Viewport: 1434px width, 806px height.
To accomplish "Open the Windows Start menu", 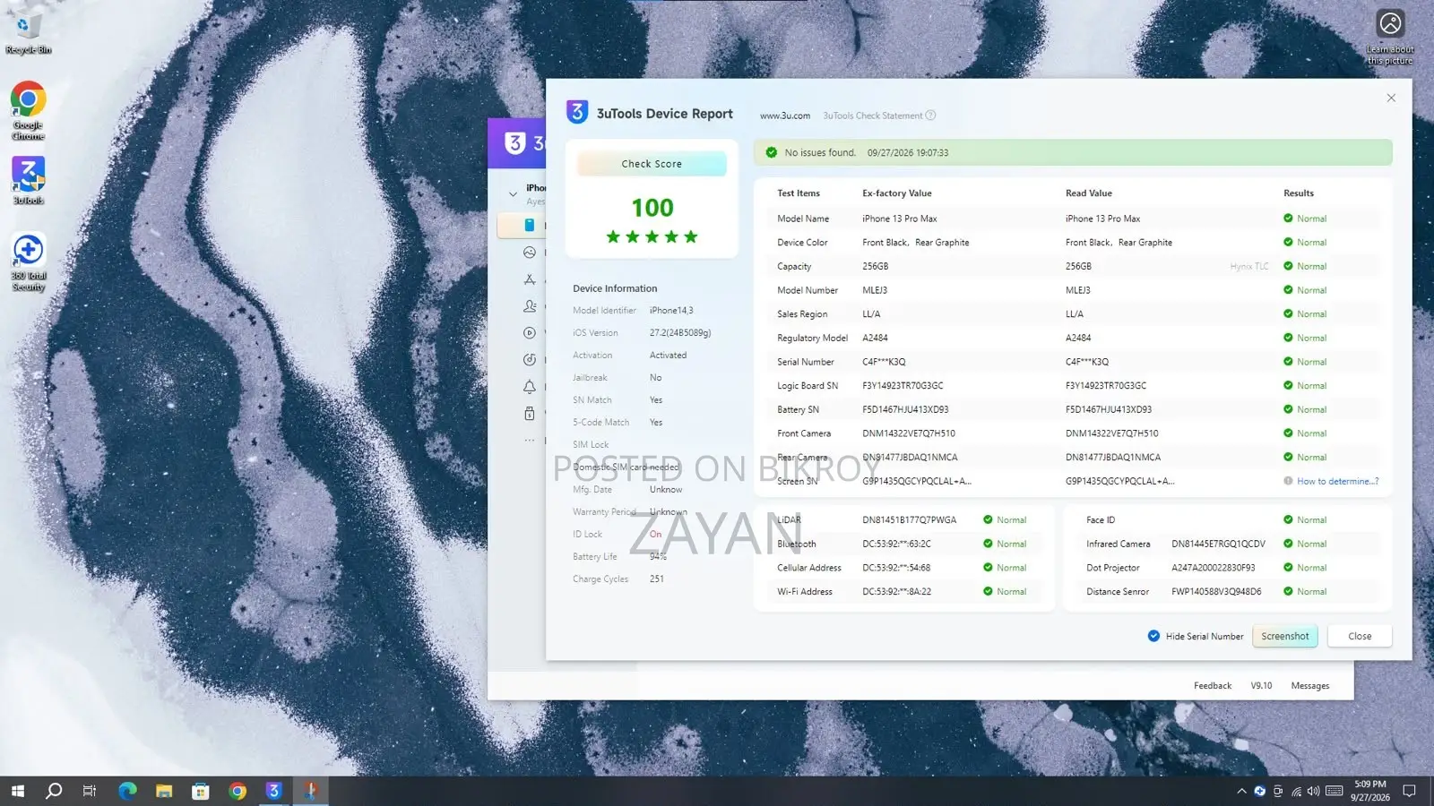I will pos(17,791).
